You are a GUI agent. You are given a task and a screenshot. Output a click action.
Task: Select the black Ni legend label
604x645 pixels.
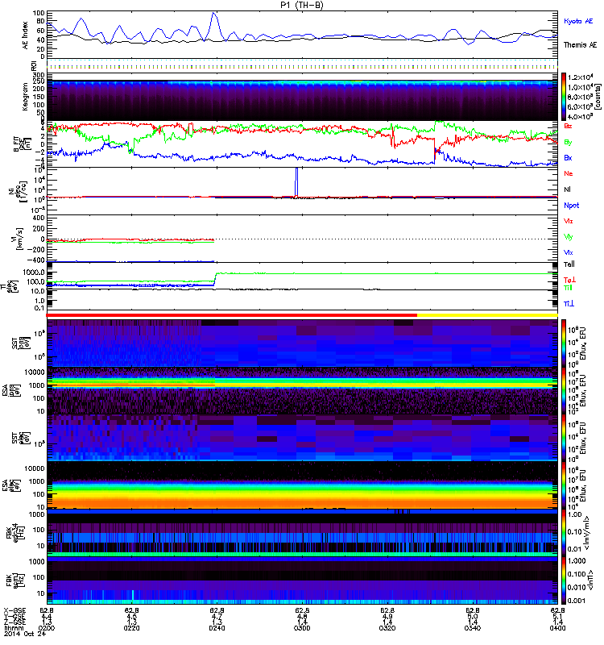(567, 189)
